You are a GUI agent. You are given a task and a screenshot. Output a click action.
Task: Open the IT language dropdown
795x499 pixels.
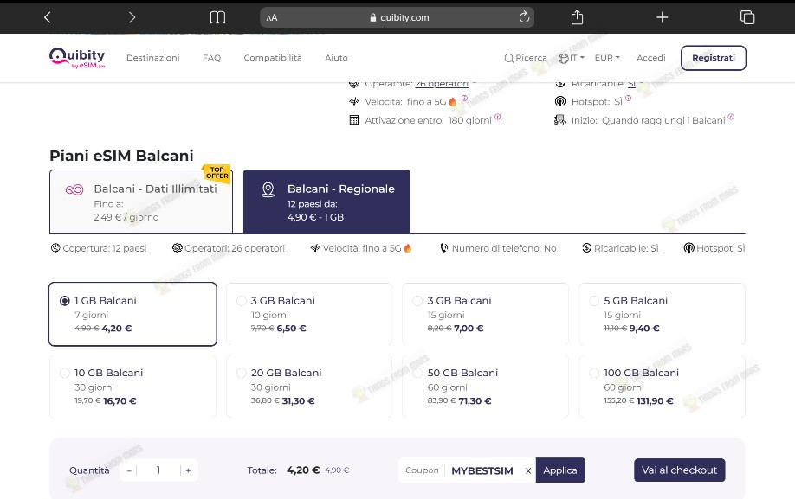pyautogui.click(x=577, y=58)
